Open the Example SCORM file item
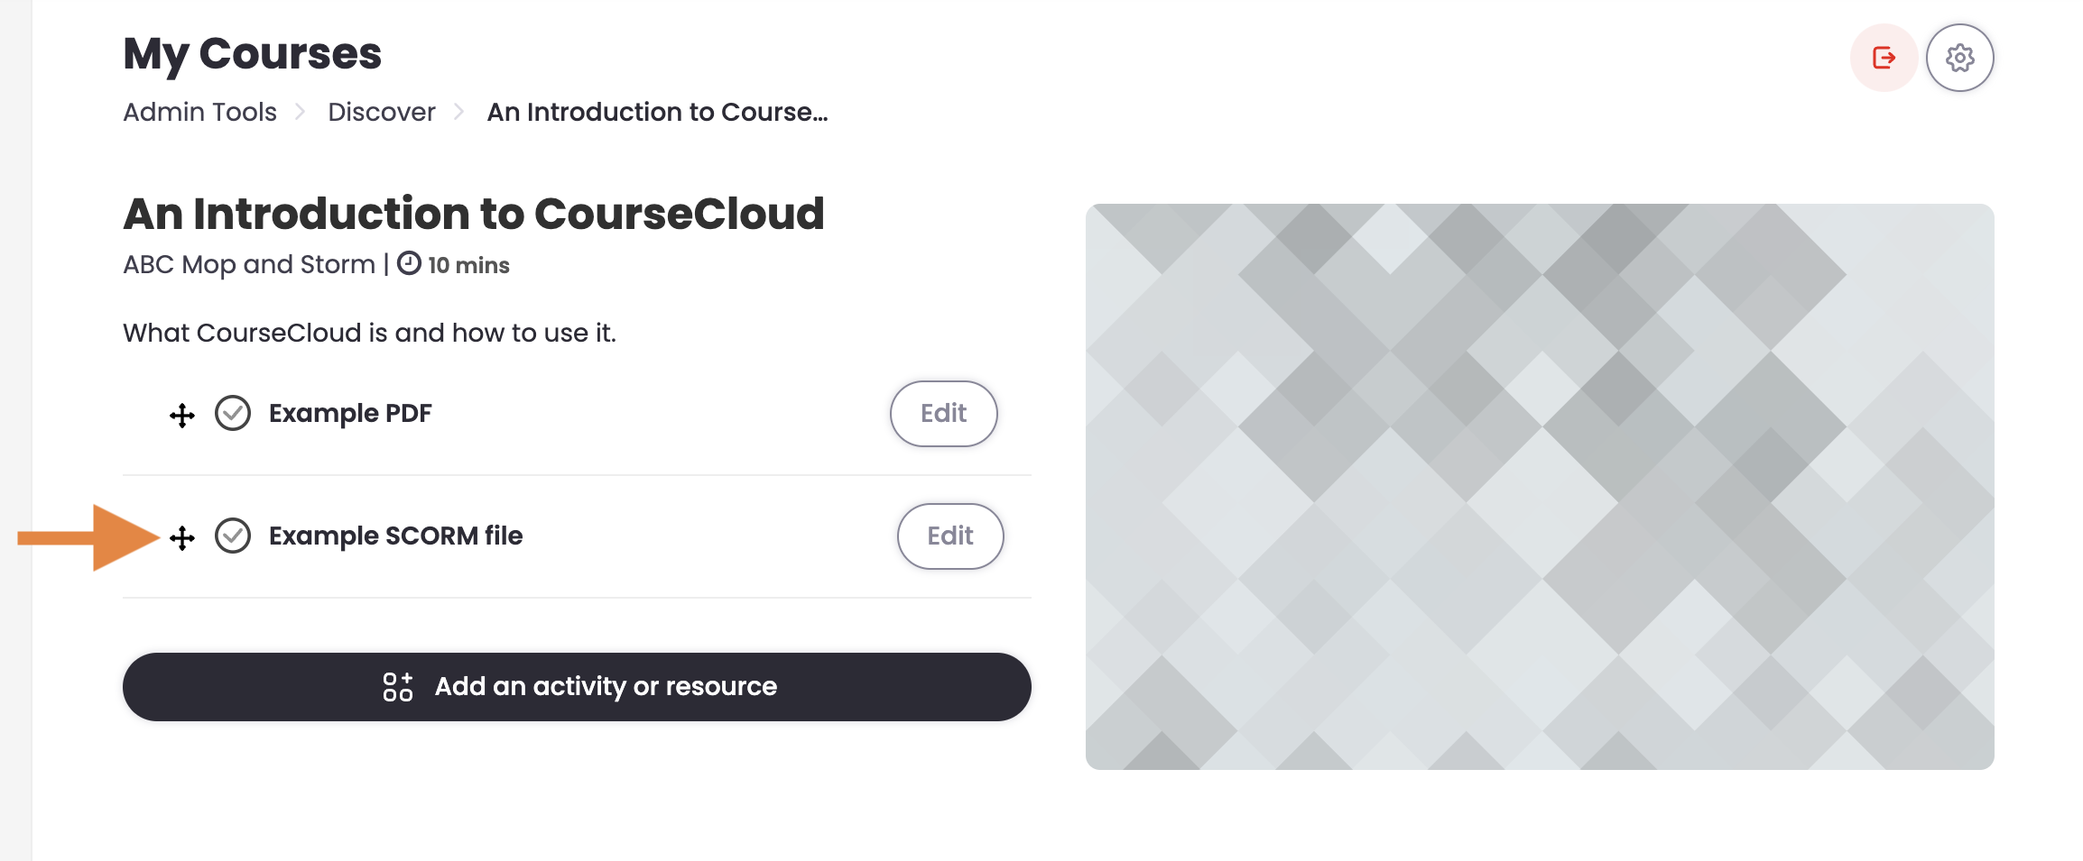The image size is (2083, 861). [x=395, y=536]
